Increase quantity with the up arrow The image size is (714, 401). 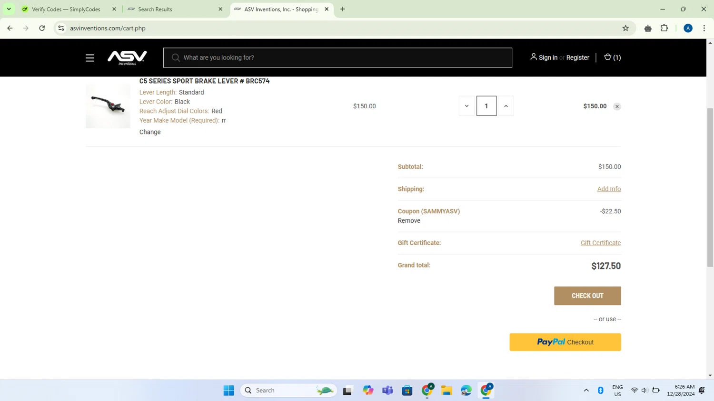(x=506, y=106)
